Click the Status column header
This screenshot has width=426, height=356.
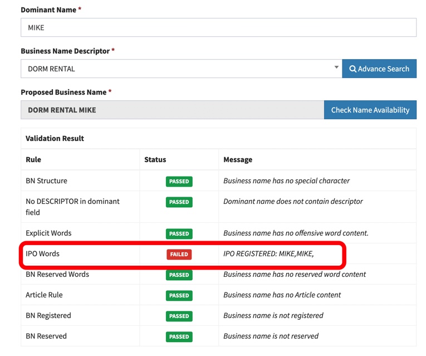(155, 159)
